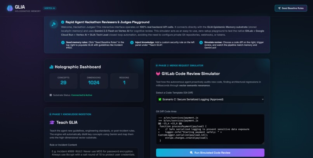Click the resize handle of Git Diff area
The width and height of the screenshot is (313, 158).
(263, 143)
